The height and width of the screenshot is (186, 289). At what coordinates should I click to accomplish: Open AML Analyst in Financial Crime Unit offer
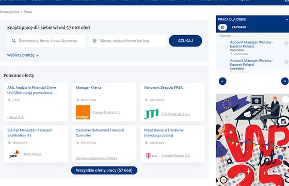(x=31, y=90)
